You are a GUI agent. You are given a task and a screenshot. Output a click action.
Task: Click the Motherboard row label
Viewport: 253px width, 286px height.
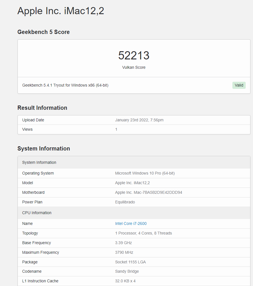(x=33, y=192)
